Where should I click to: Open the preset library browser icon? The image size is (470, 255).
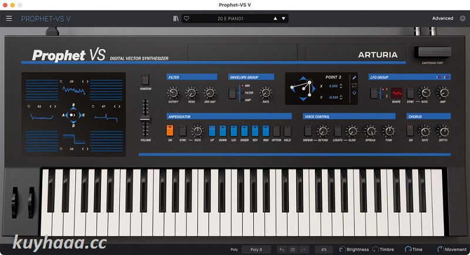(176, 19)
